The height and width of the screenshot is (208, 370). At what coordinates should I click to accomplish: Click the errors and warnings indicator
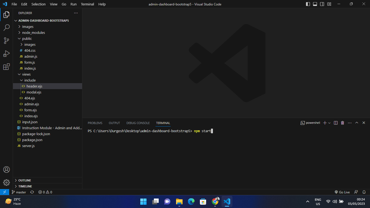45,192
